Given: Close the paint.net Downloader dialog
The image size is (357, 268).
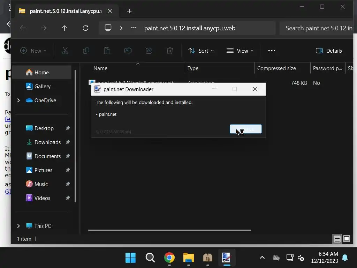Looking at the screenshot, I should coord(255,89).
